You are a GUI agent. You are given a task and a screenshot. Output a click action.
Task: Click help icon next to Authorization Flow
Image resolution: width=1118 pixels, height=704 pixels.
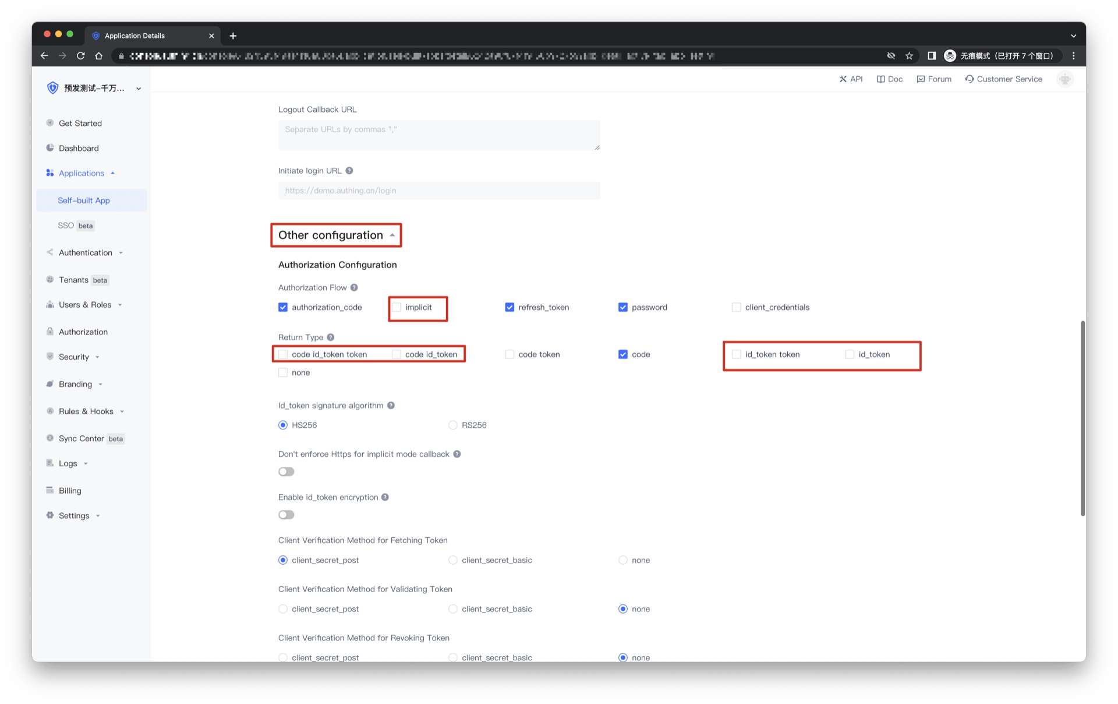[354, 288]
